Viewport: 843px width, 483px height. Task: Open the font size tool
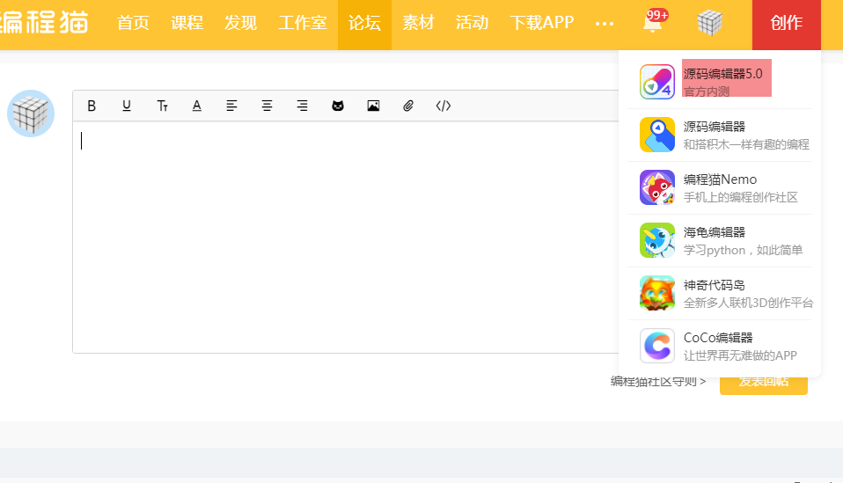pyautogui.click(x=162, y=106)
